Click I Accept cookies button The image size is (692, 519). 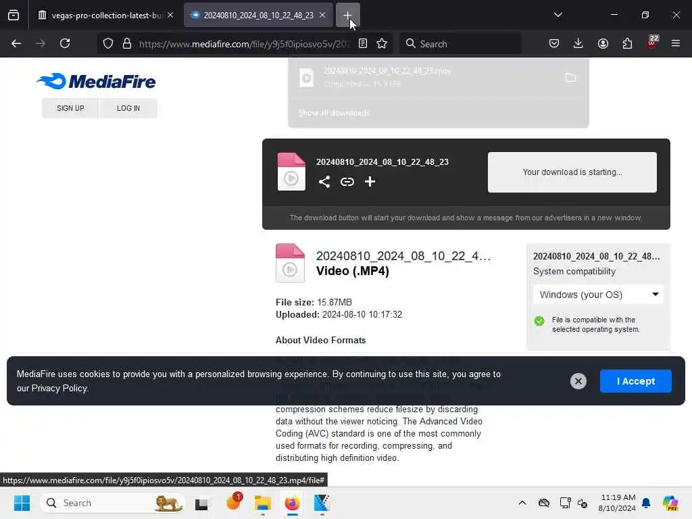coord(635,381)
